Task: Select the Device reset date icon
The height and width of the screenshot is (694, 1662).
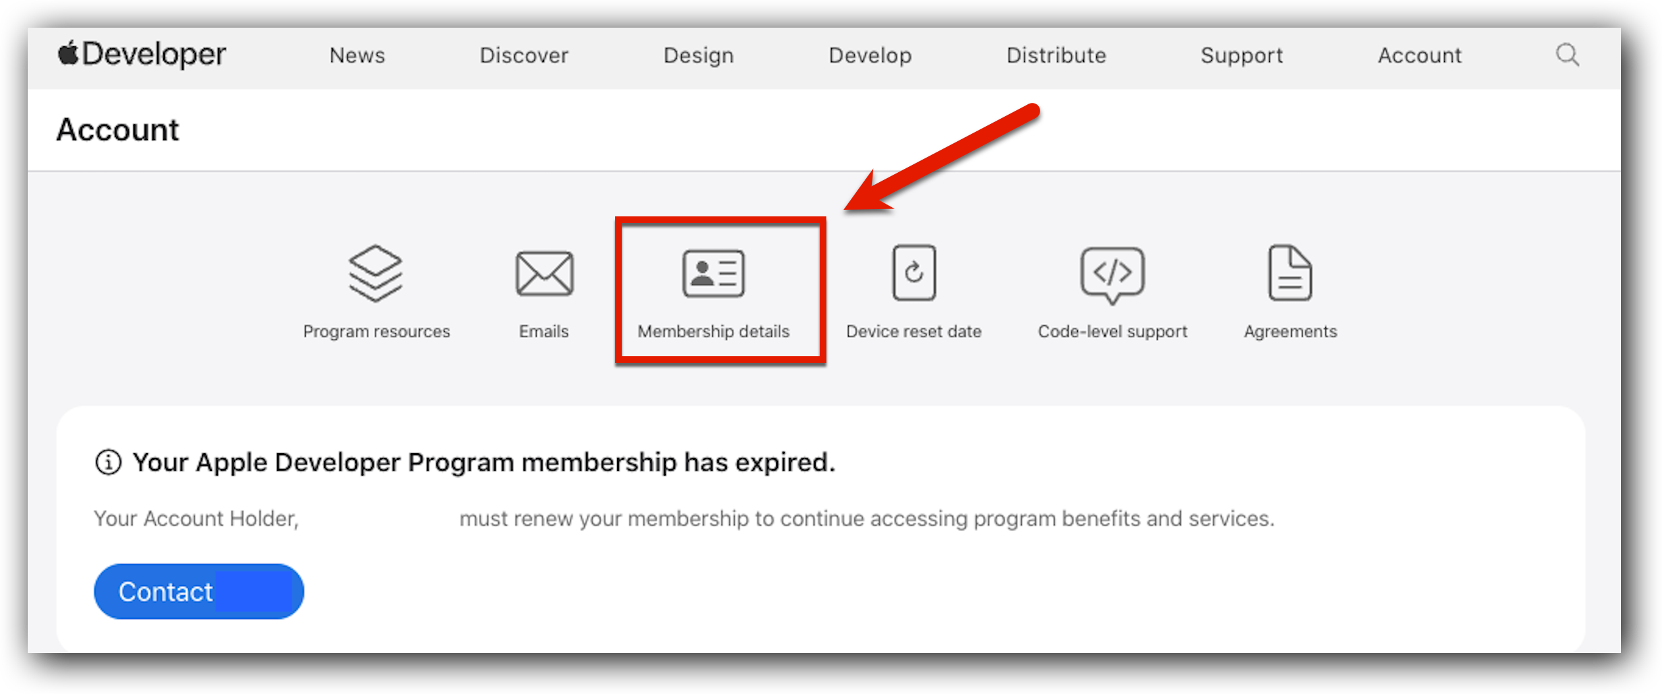Action: [x=914, y=273]
